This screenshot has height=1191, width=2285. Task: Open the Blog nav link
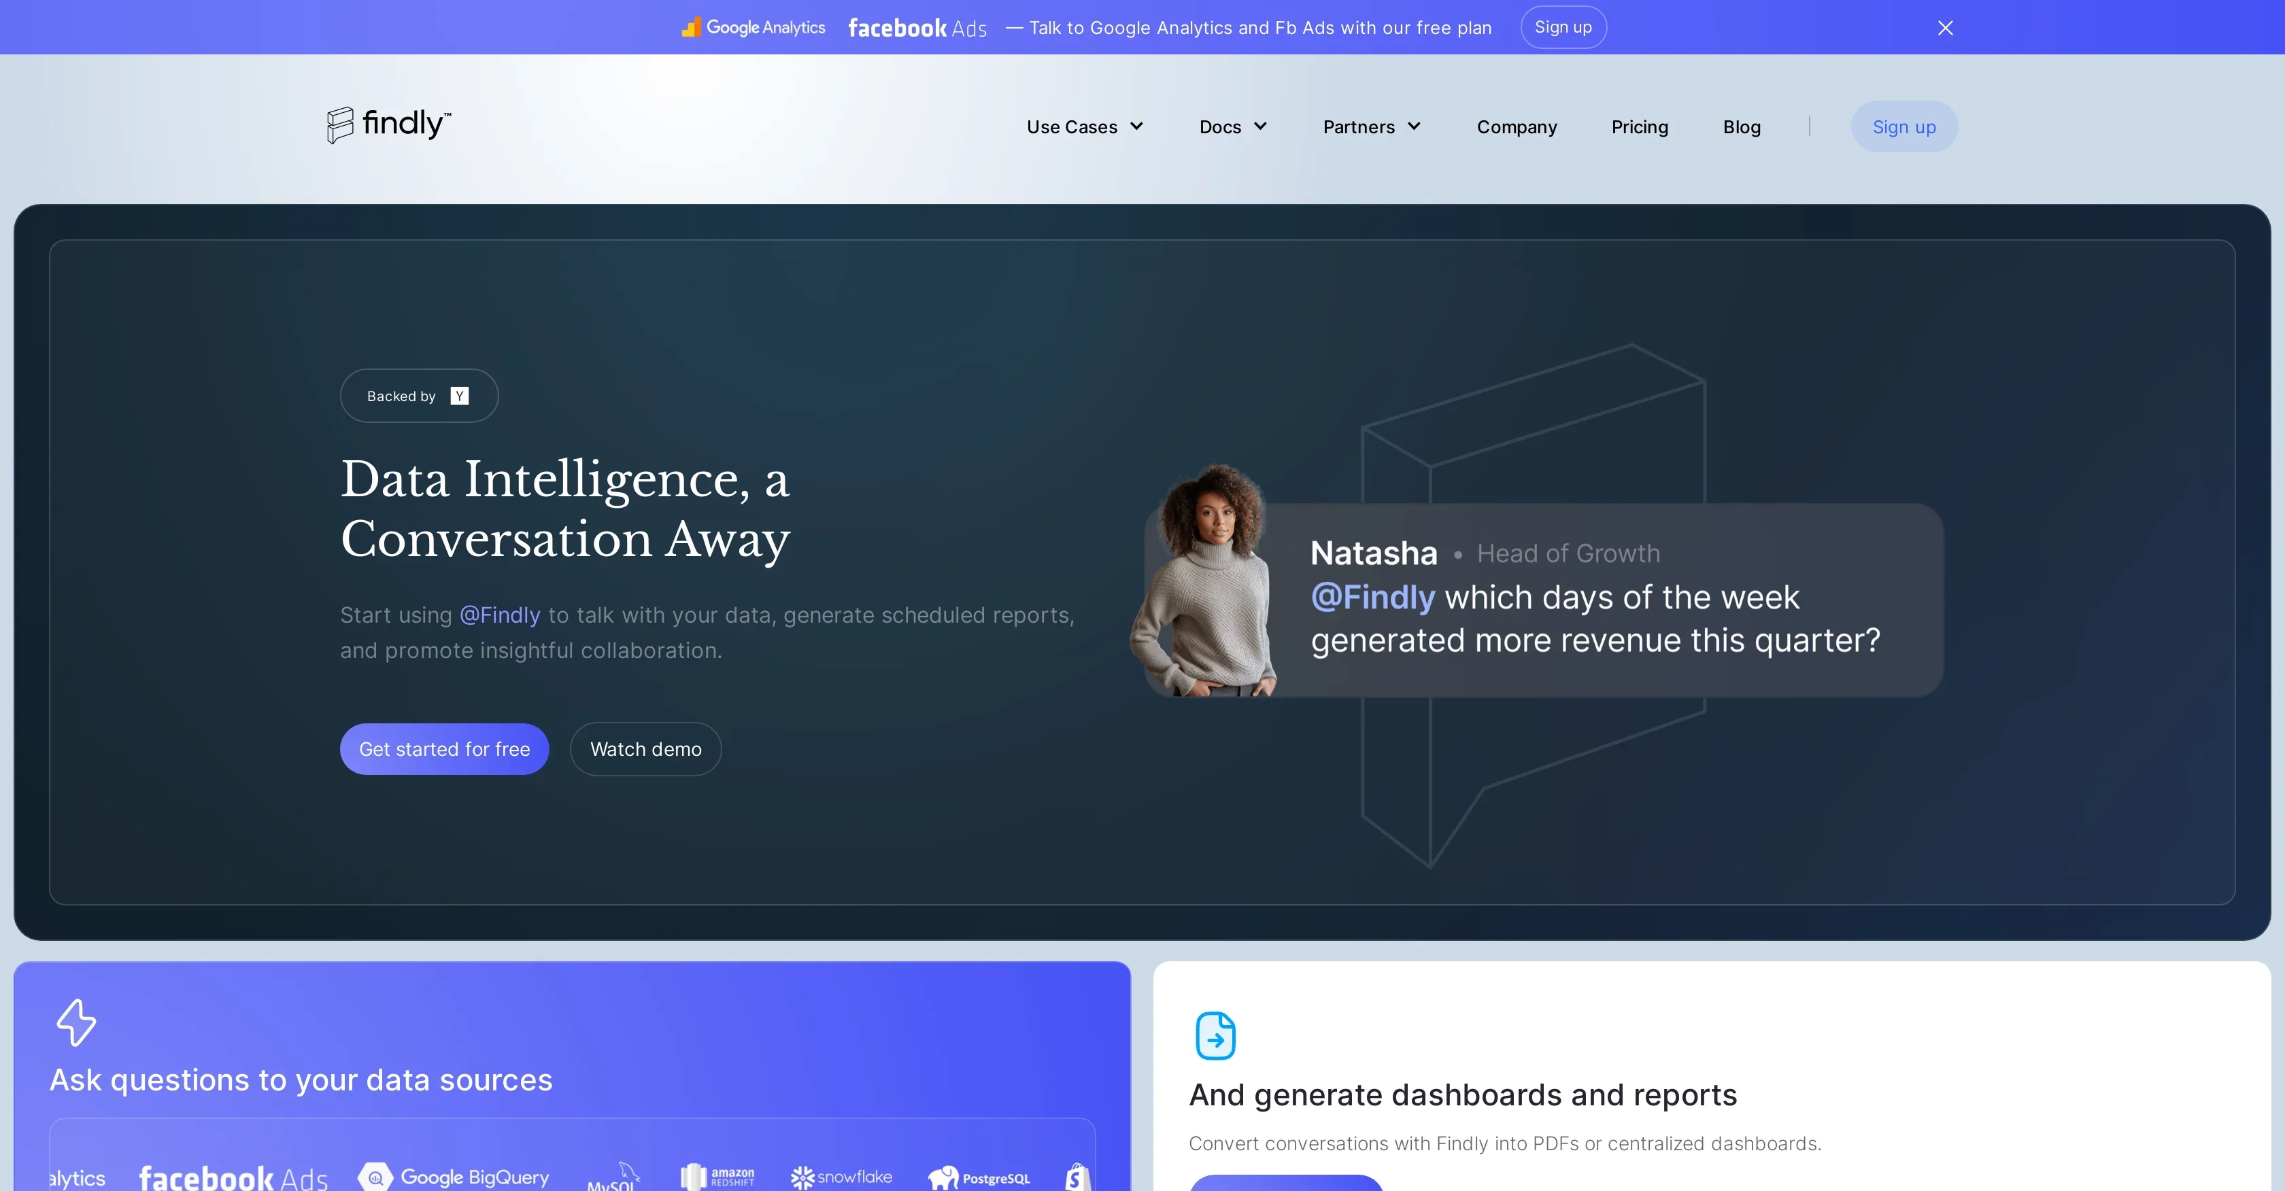pos(1741,127)
